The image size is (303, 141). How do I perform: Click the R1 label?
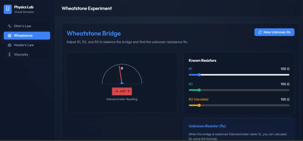pos(191,69)
